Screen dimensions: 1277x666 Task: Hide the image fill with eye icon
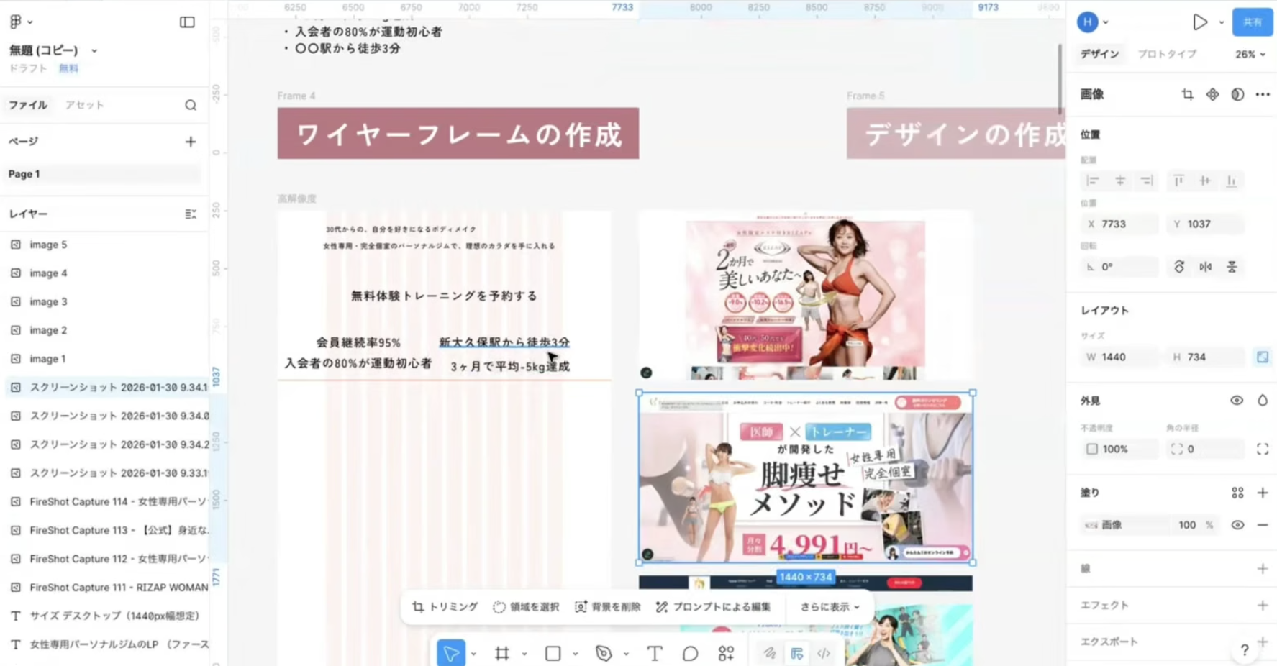point(1237,525)
